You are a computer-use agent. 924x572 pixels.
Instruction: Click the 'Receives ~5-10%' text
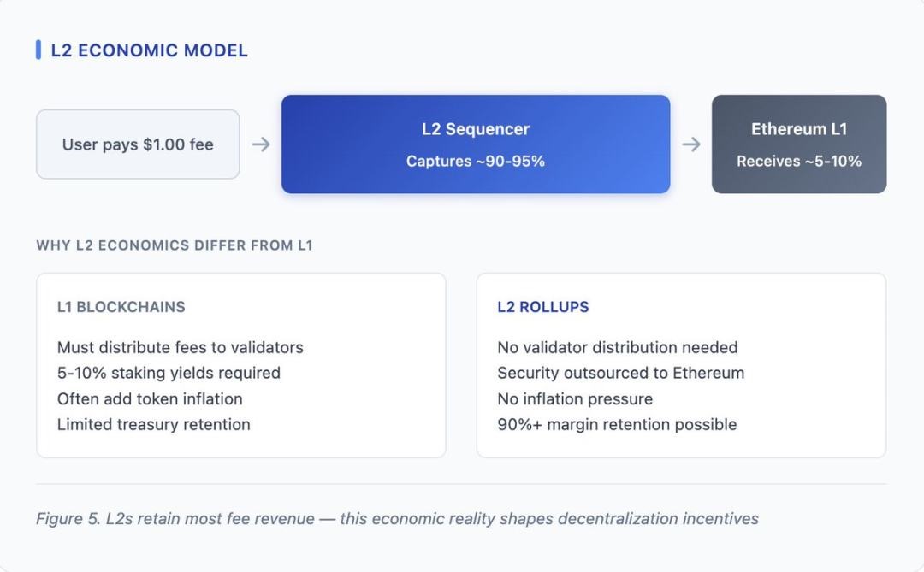pyautogui.click(x=799, y=161)
